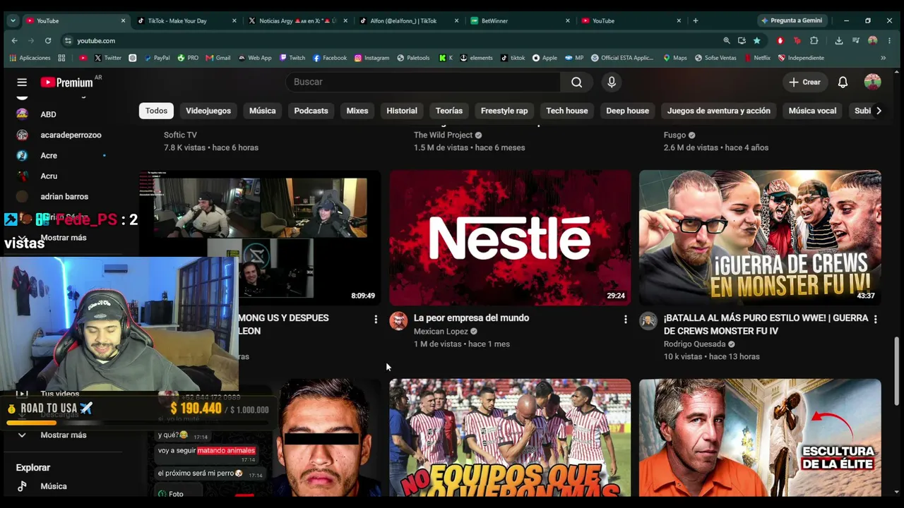Select the Música vocal chip
Screen dimensions: 904x508
(x=812, y=111)
